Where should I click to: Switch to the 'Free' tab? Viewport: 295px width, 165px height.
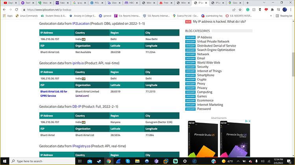pyautogui.click(x=166, y=3)
